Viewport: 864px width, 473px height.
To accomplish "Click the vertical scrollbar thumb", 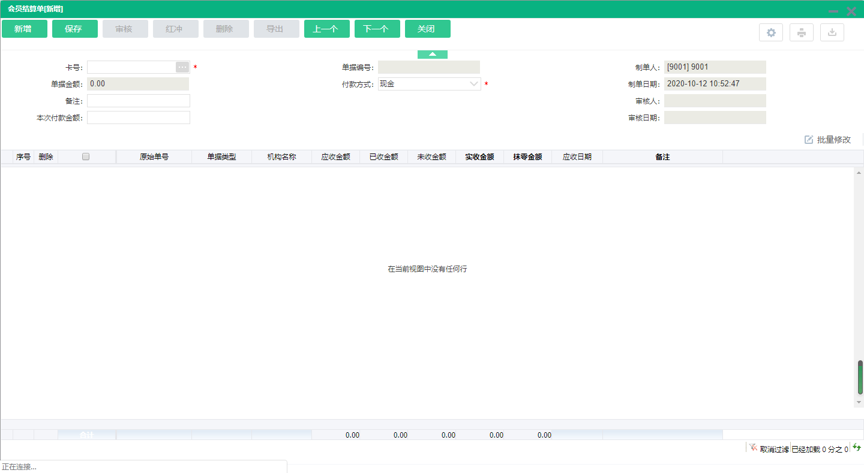I will click(860, 378).
